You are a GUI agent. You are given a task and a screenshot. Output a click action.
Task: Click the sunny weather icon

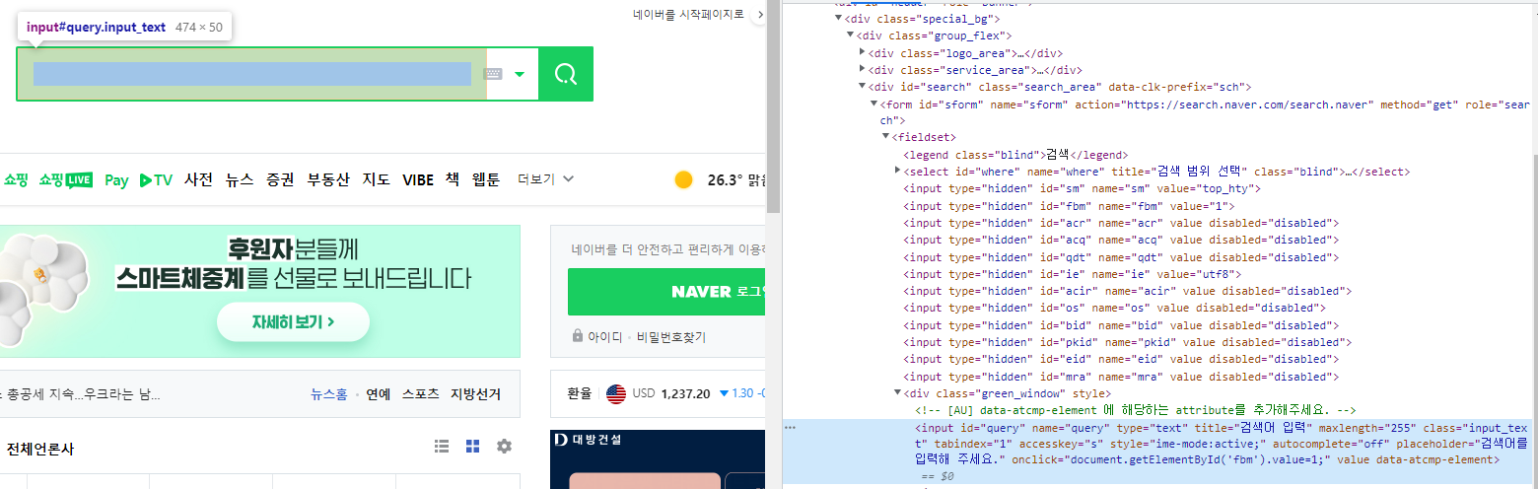coord(683,179)
